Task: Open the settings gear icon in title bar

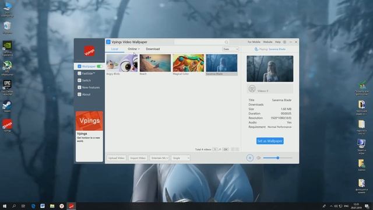Action: 284,42
